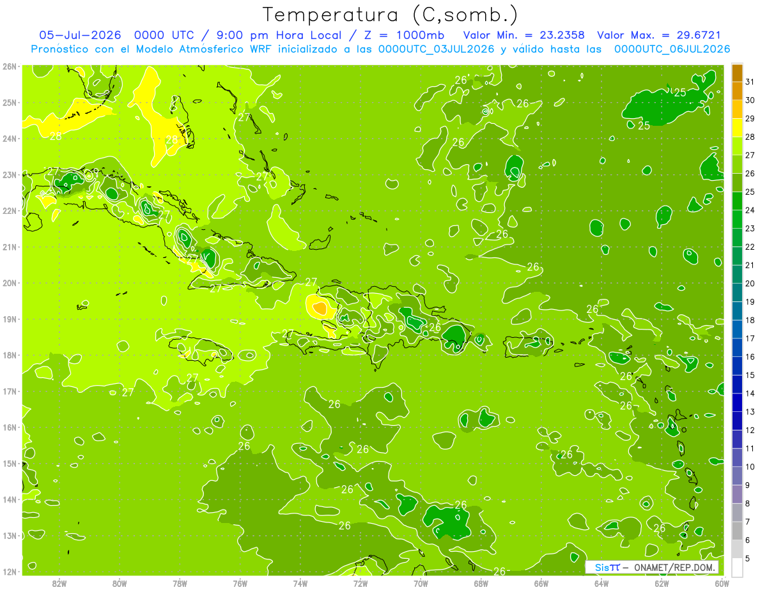Click the "82W" longitude axis label
The image size is (767, 592).
[59, 582]
